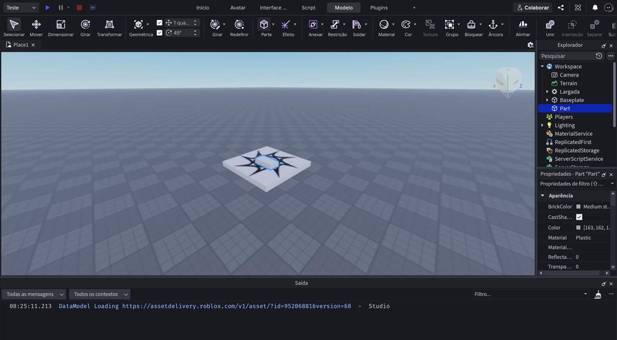Screen dimensions: 617x340
Task: Select Camera in the Explorador
Action: (569, 75)
